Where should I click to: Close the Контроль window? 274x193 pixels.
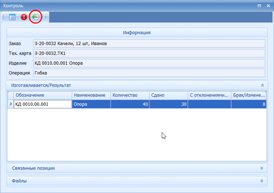coord(268,5)
